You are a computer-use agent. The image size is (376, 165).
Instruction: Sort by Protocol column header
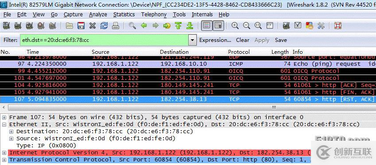pyautogui.click(x=248, y=52)
